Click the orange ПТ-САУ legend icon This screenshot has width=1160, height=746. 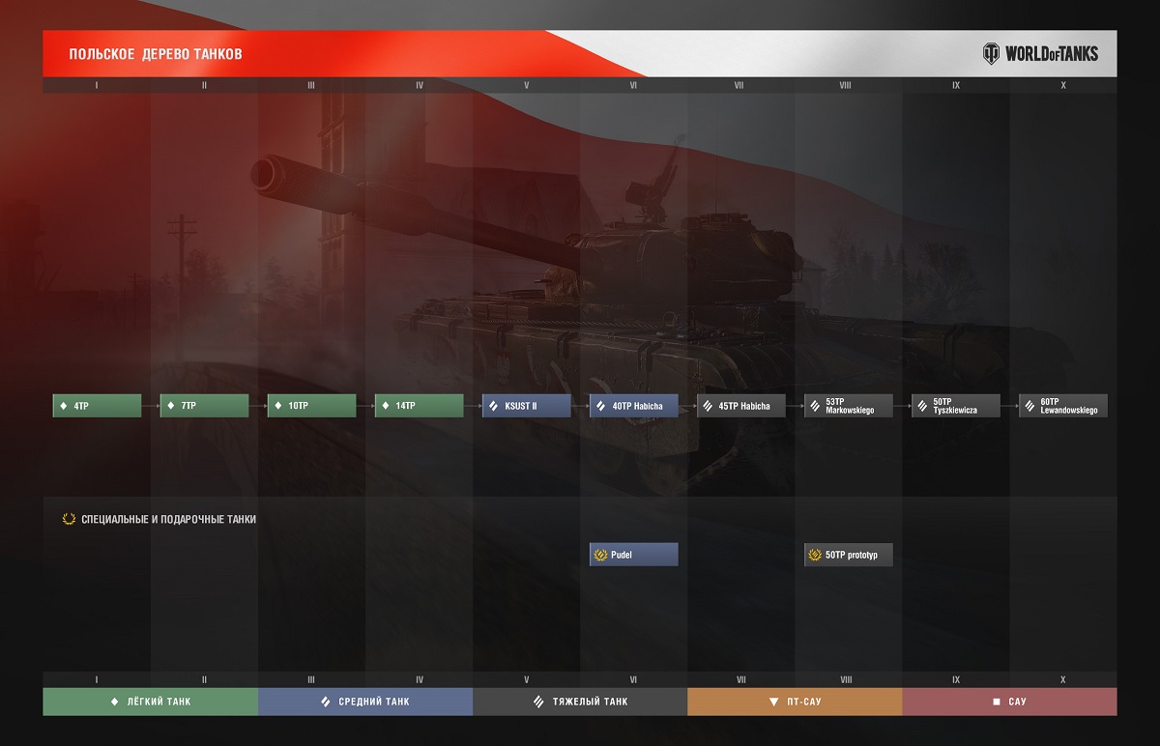pos(772,702)
